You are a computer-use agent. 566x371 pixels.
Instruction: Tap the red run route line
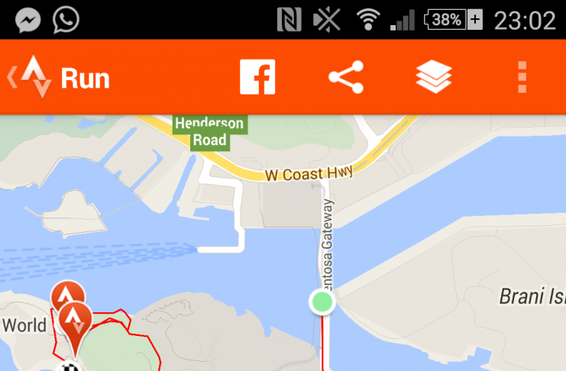[325, 343]
